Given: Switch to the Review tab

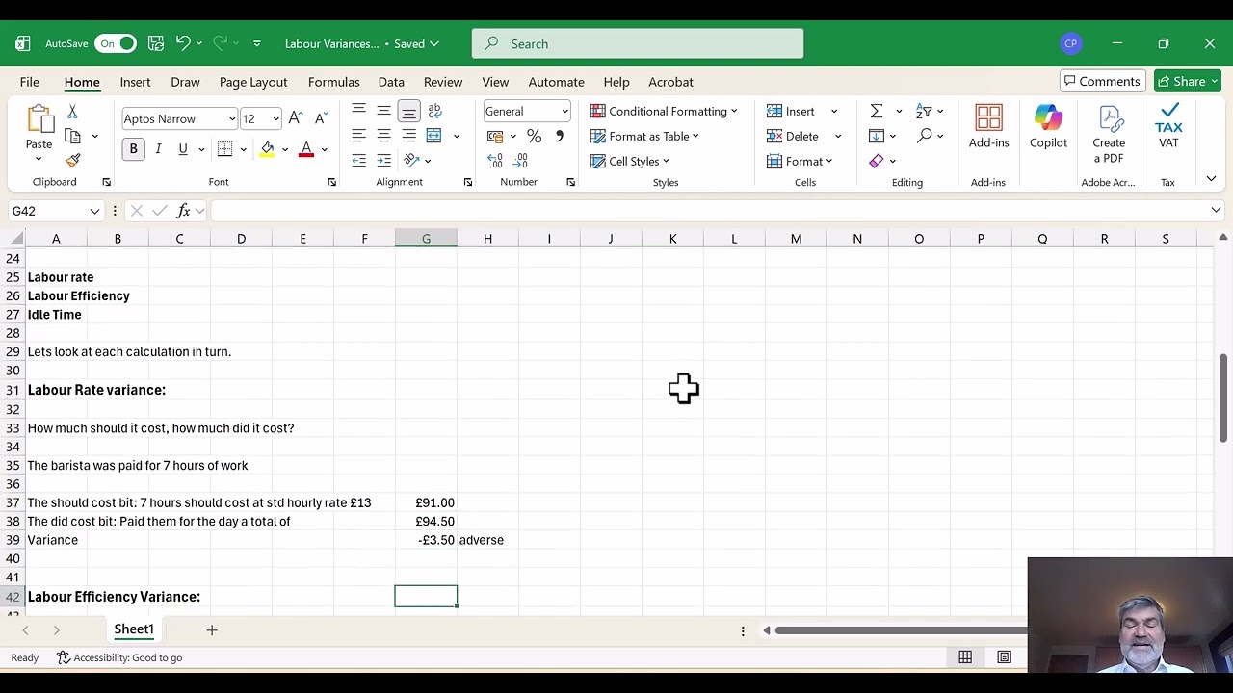Looking at the screenshot, I should [x=443, y=82].
